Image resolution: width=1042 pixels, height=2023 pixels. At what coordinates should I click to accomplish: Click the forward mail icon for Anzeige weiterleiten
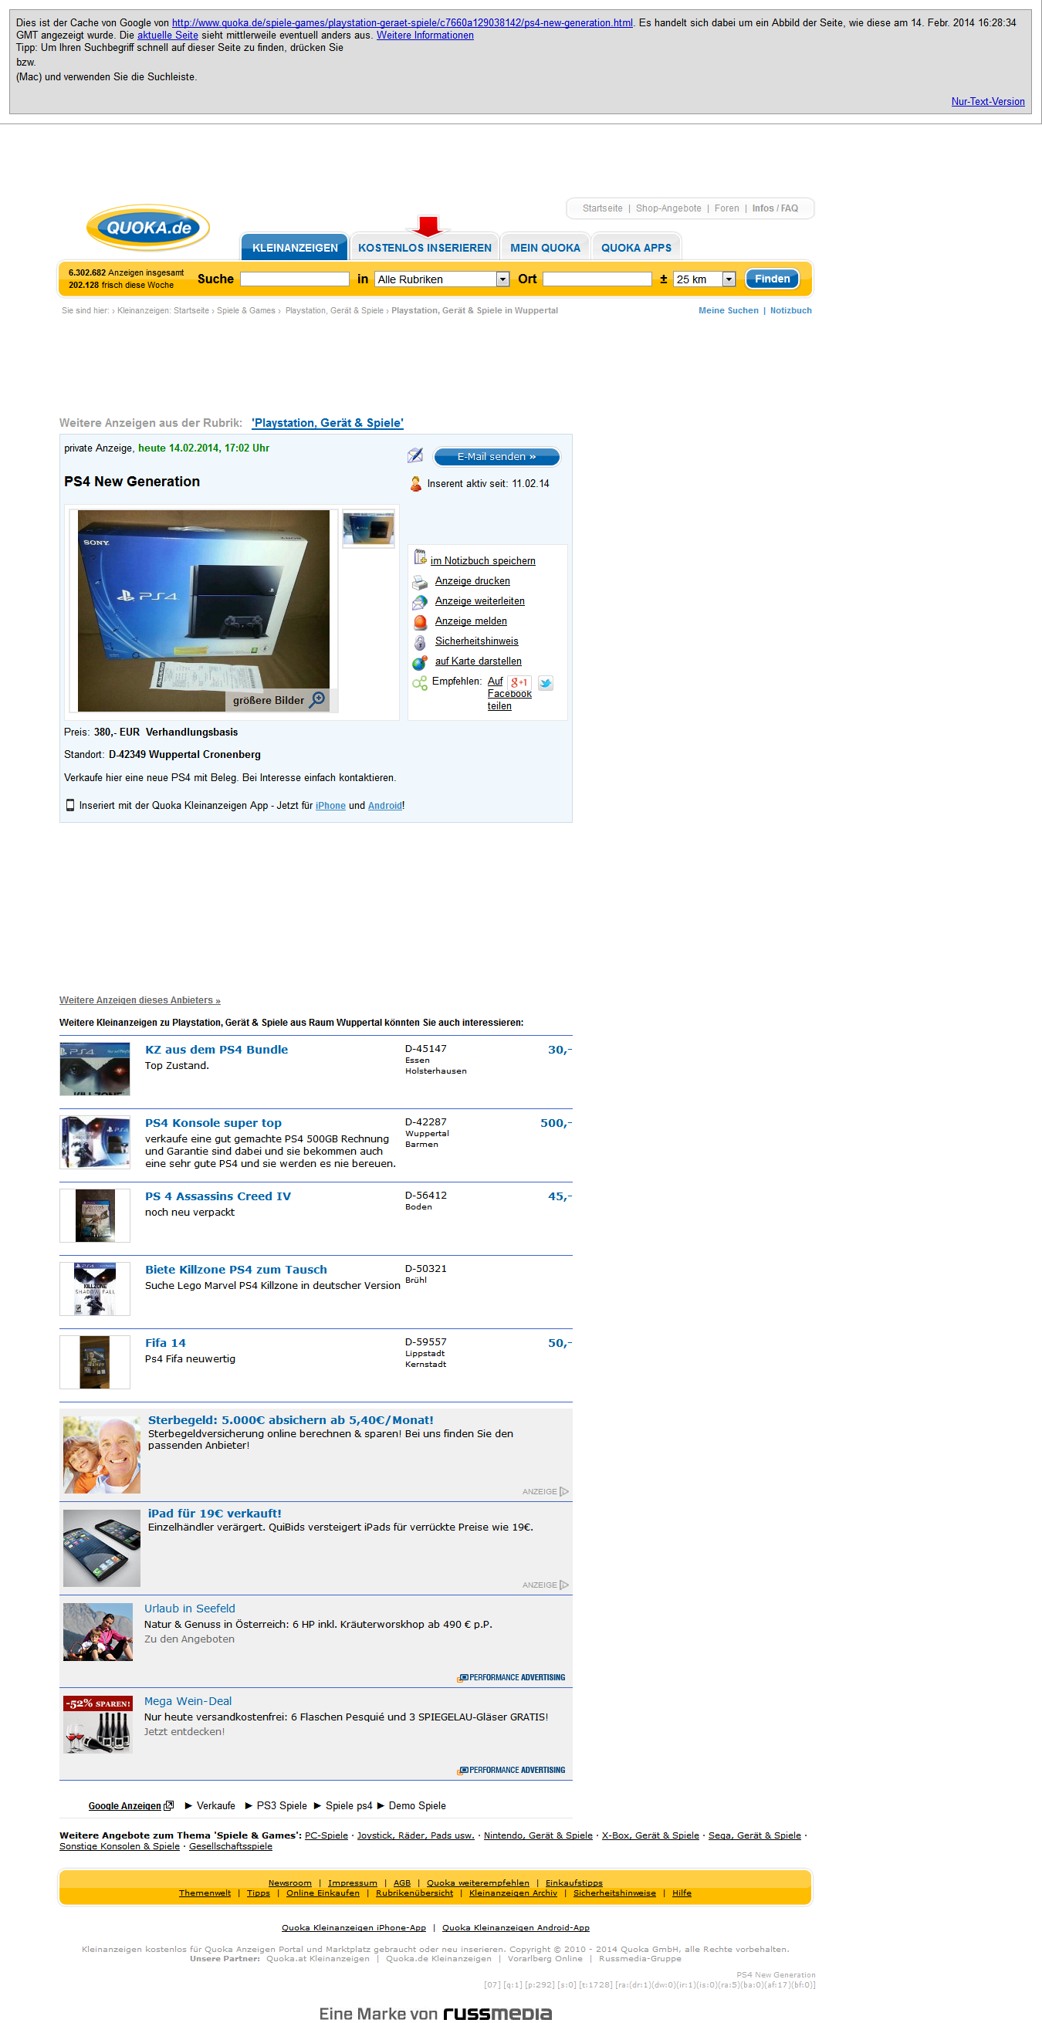click(420, 601)
